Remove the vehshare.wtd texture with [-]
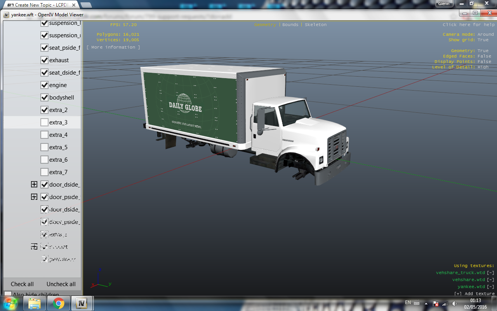Viewport: 497px width, 311px height. pyautogui.click(x=491, y=280)
